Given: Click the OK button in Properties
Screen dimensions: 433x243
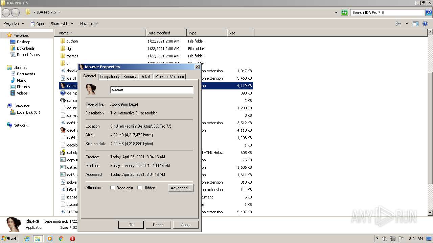Looking at the screenshot, I should coord(131,225).
